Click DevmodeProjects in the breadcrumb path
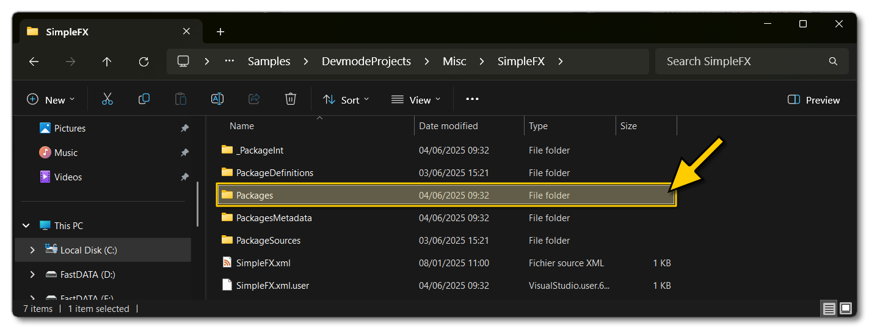This screenshot has height=329, width=869. tap(366, 62)
